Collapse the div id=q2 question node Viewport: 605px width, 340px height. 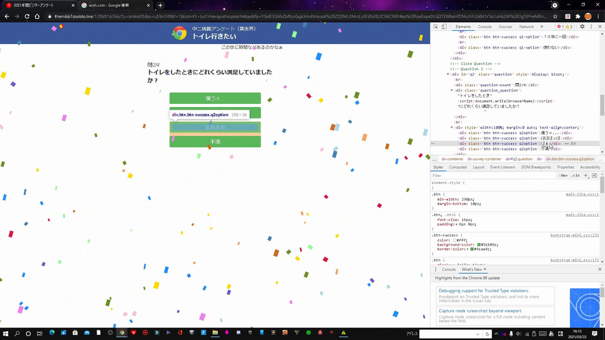pyautogui.click(x=448, y=74)
